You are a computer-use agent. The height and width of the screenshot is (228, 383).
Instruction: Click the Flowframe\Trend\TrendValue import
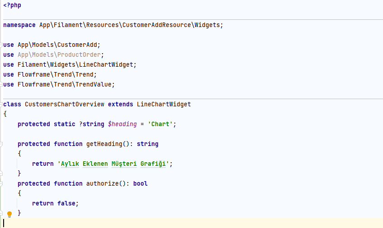tap(65, 85)
